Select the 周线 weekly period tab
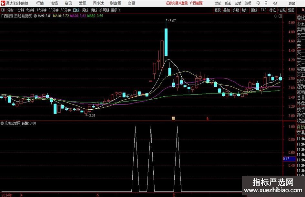The height and width of the screenshot is (197, 305). pos(85,10)
